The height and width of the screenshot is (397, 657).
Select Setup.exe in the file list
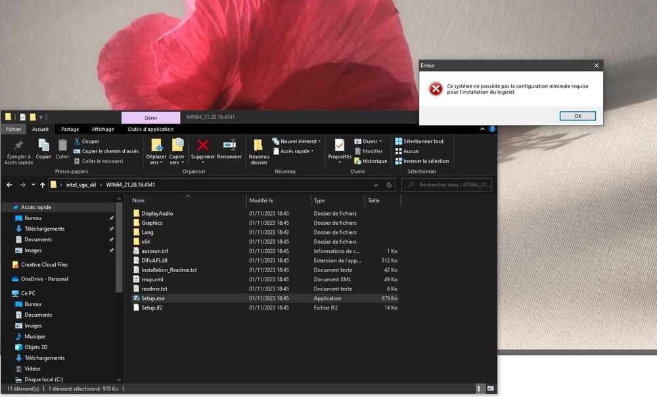153,298
